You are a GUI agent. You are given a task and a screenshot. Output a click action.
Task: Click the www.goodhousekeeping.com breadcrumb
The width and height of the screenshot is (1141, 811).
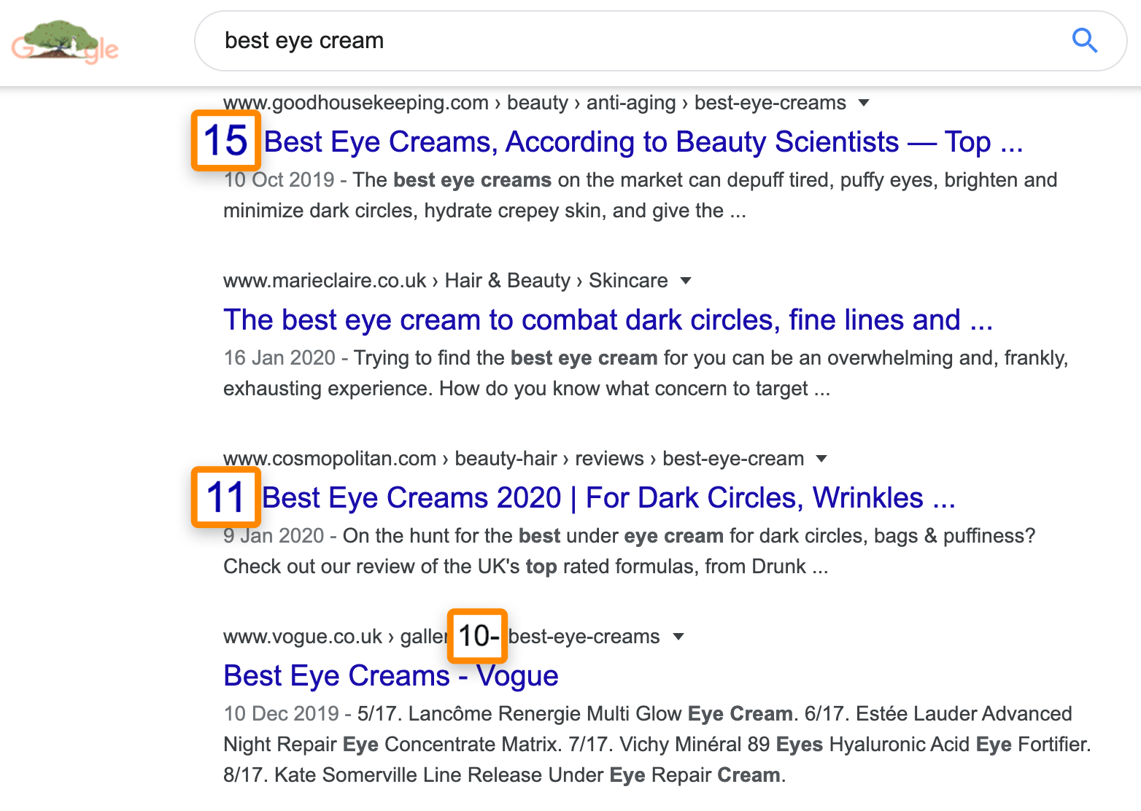[355, 103]
